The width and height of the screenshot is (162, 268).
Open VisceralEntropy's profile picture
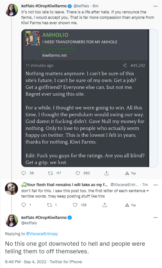[x=12, y=189]
